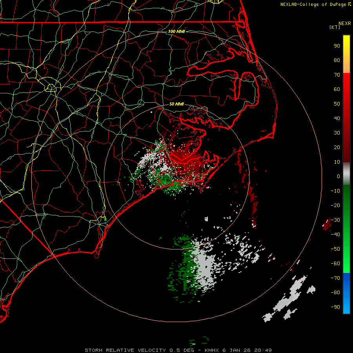
Task: Click the 70 value on velocity scale
Action: point(337,75)
